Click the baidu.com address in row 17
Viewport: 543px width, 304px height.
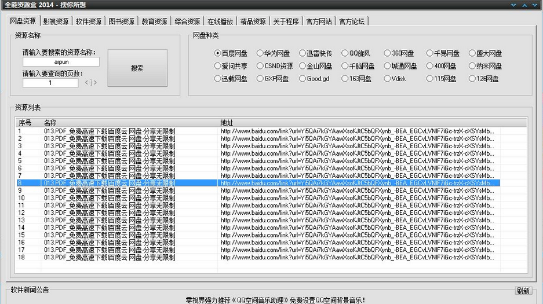click(358, 250)
